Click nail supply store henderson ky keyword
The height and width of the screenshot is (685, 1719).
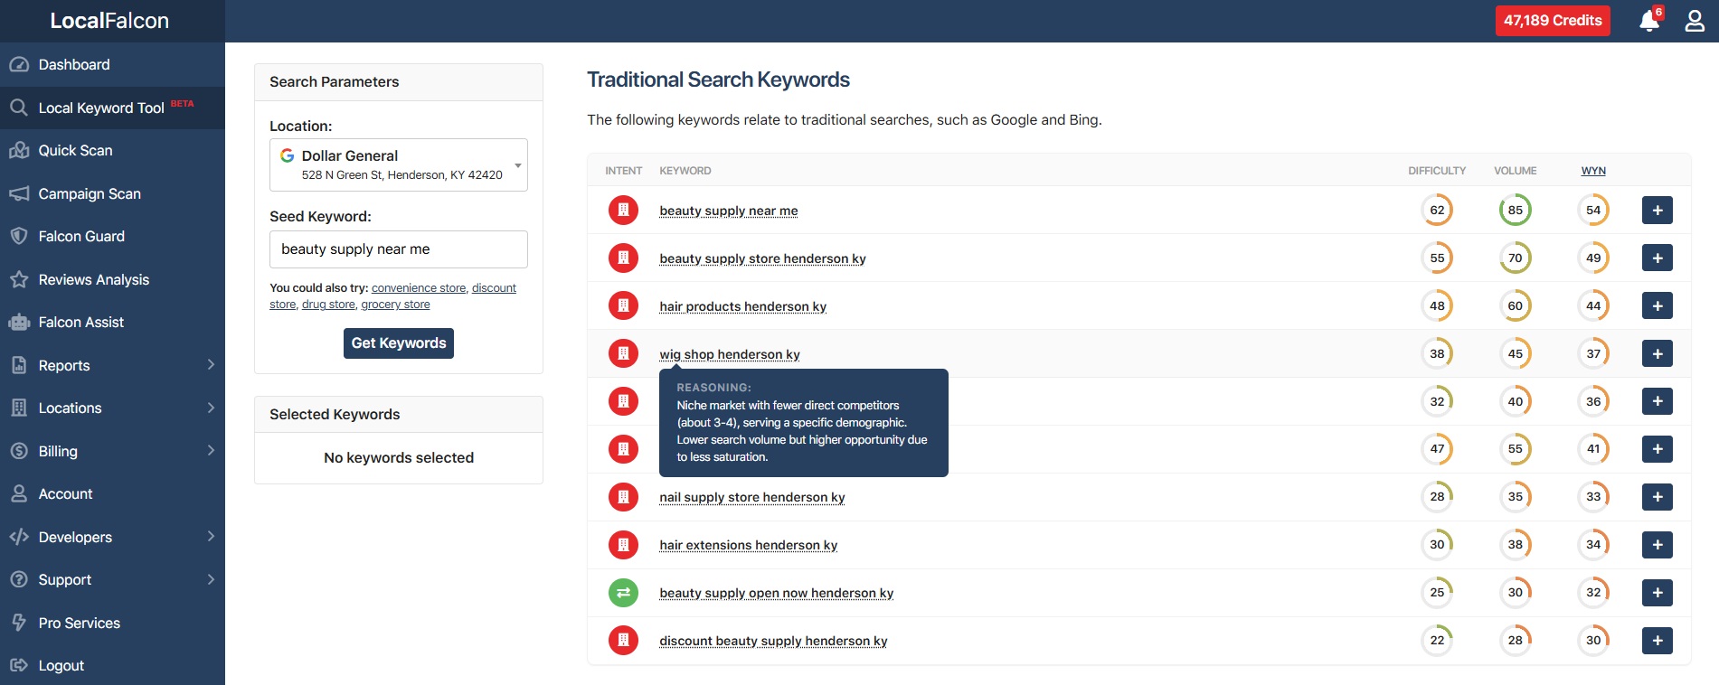752,497
